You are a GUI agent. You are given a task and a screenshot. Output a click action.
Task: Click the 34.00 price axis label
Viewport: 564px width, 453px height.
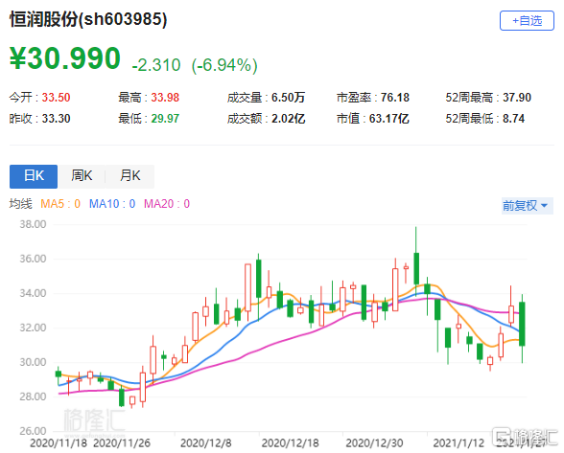[x=33, y=293]
